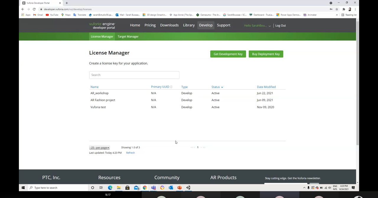Screen dimensions: 378x198
Task: Reload the page with the refresh icon
Action: [34, 9]
